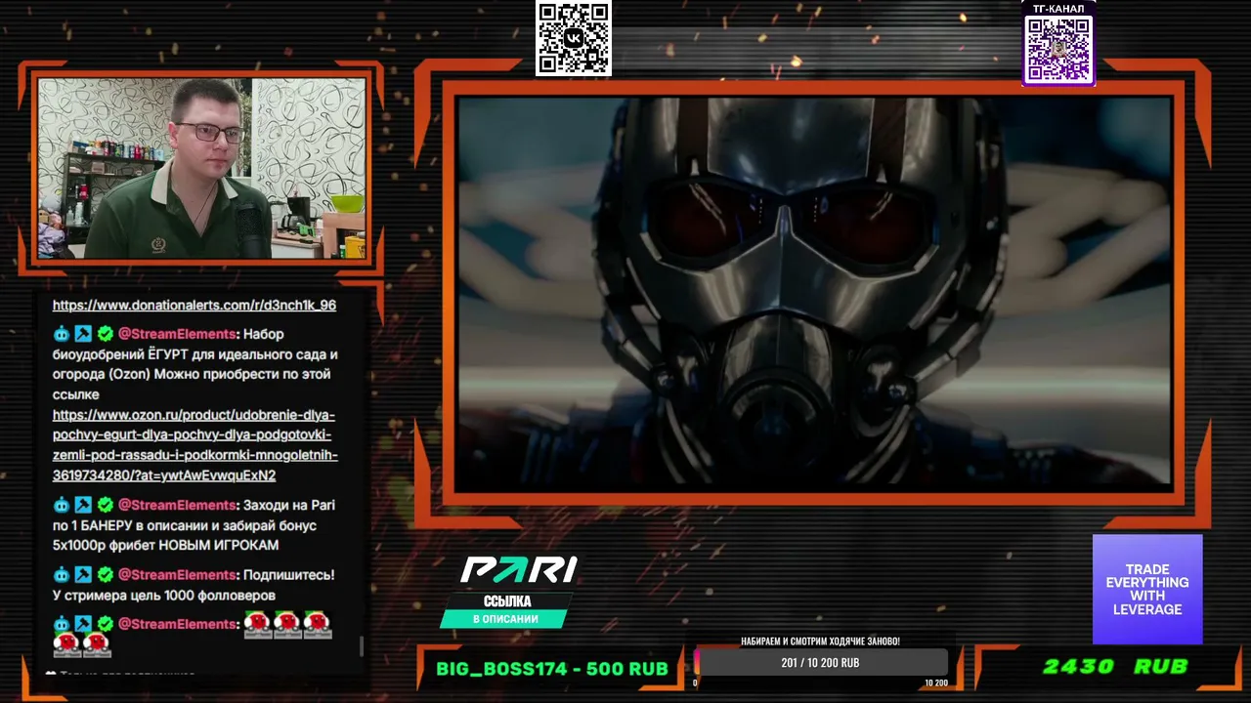The height and width of the screenshot is (703, 1251).
Task: Click the НОВЫМ ИГРОКАМ bonus message text
Action: (x=195, y=525)
